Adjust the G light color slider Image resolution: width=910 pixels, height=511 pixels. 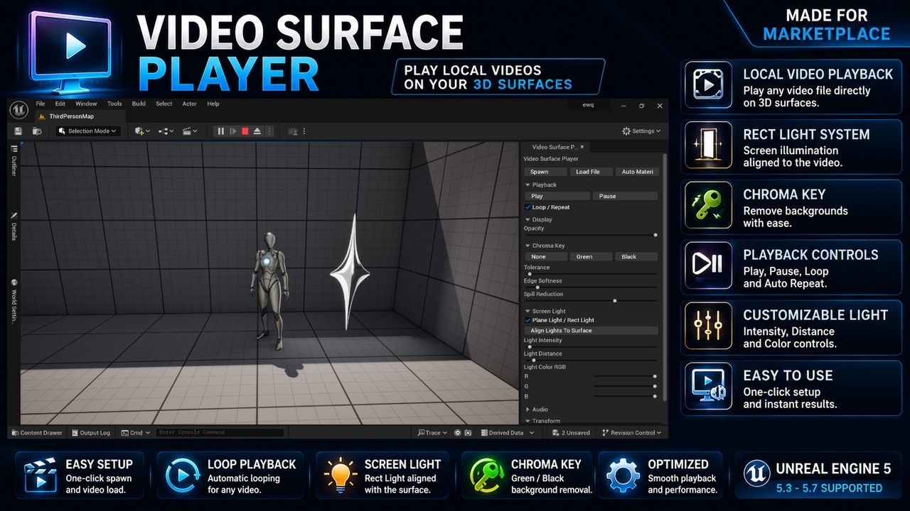coord(625,386)
